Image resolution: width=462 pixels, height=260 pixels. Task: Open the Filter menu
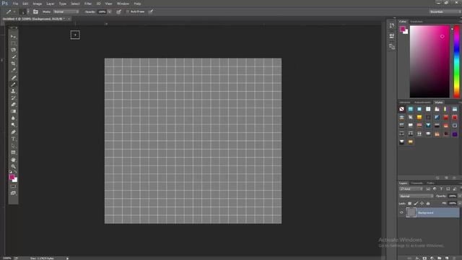point(88,4)
